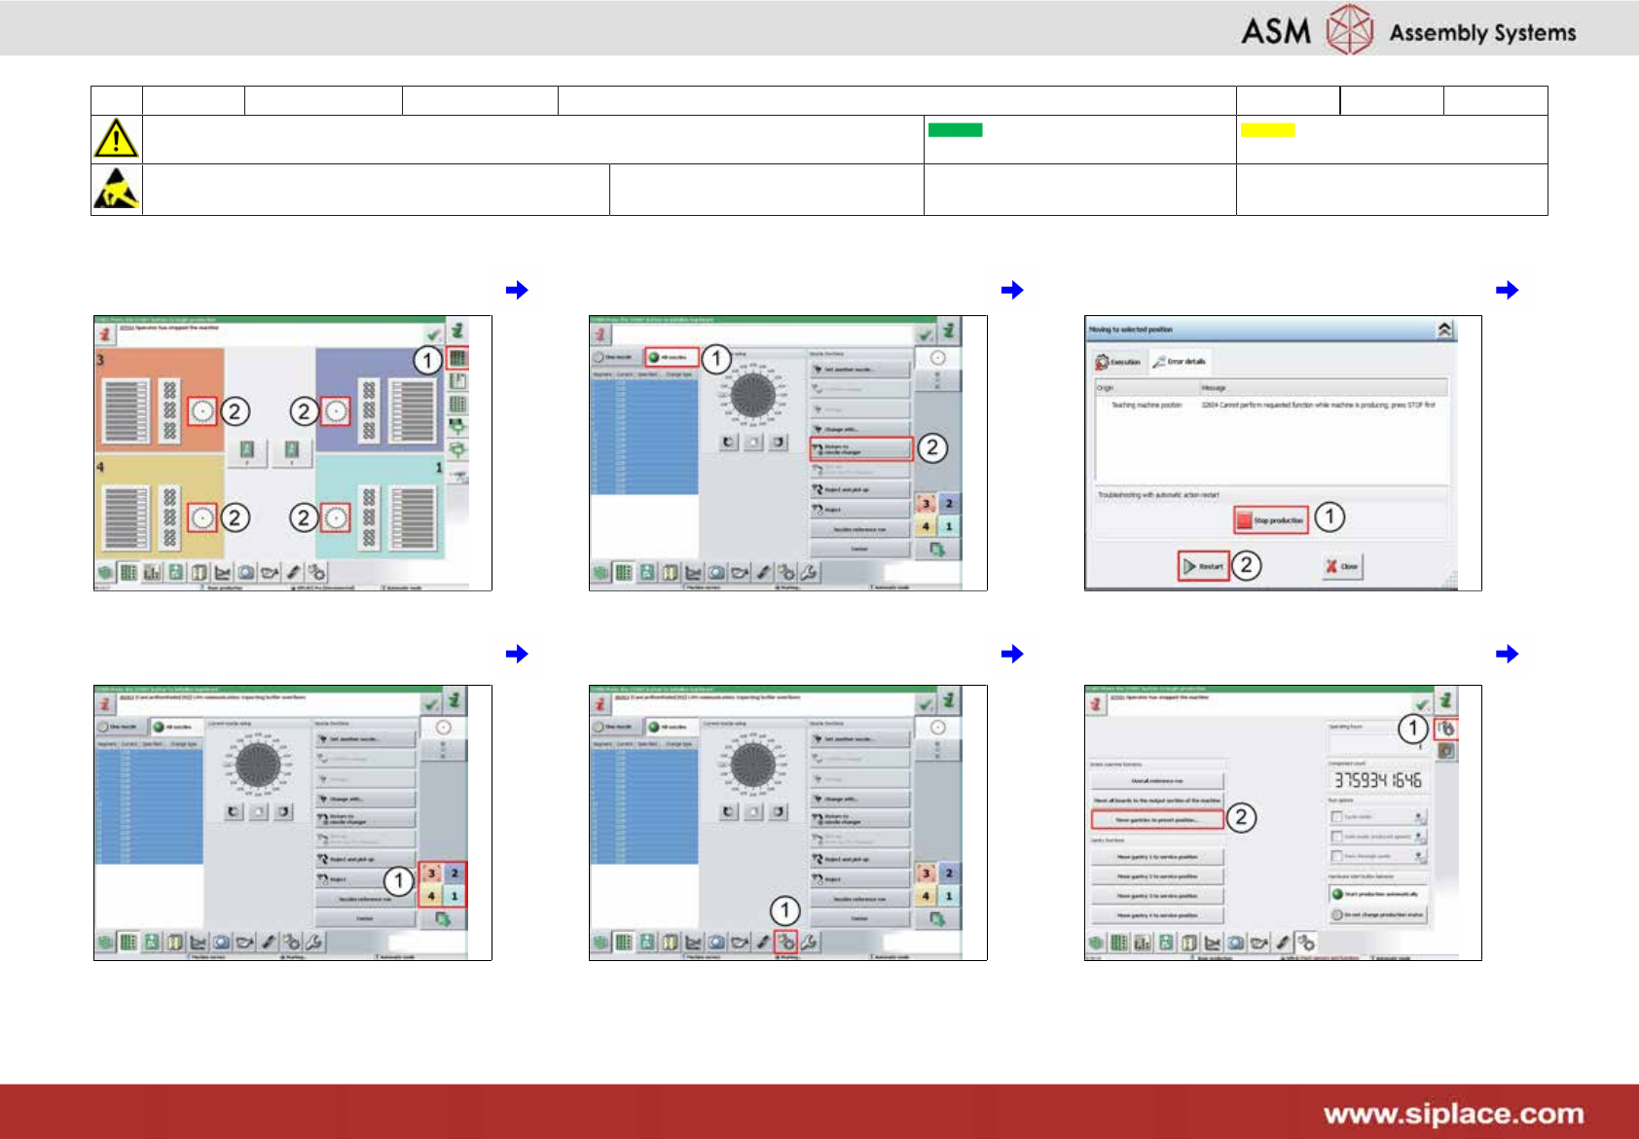Open gears icon in overview screen toolbar
This screenshot has width=1639, height=1140.
[x=317, y=572]
